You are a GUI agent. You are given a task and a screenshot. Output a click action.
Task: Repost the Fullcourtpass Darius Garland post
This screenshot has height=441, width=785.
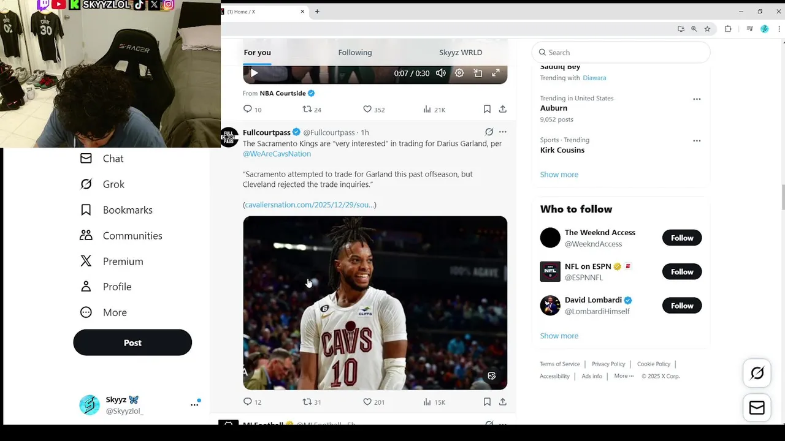pos(312,402)
